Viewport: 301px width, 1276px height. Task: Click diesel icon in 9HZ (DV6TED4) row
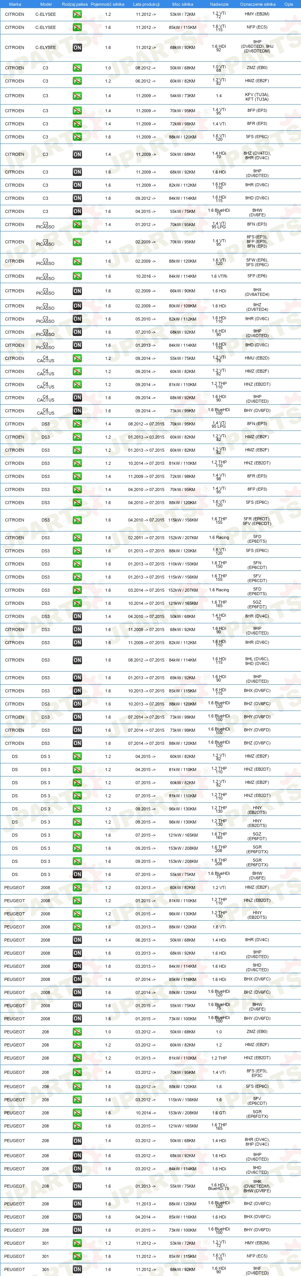[x=77, y=306]
